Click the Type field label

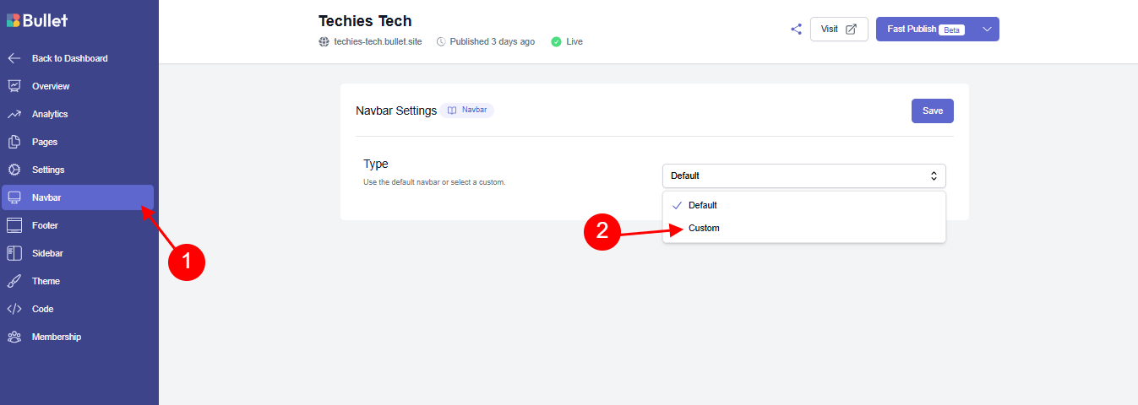pos(376,164)
